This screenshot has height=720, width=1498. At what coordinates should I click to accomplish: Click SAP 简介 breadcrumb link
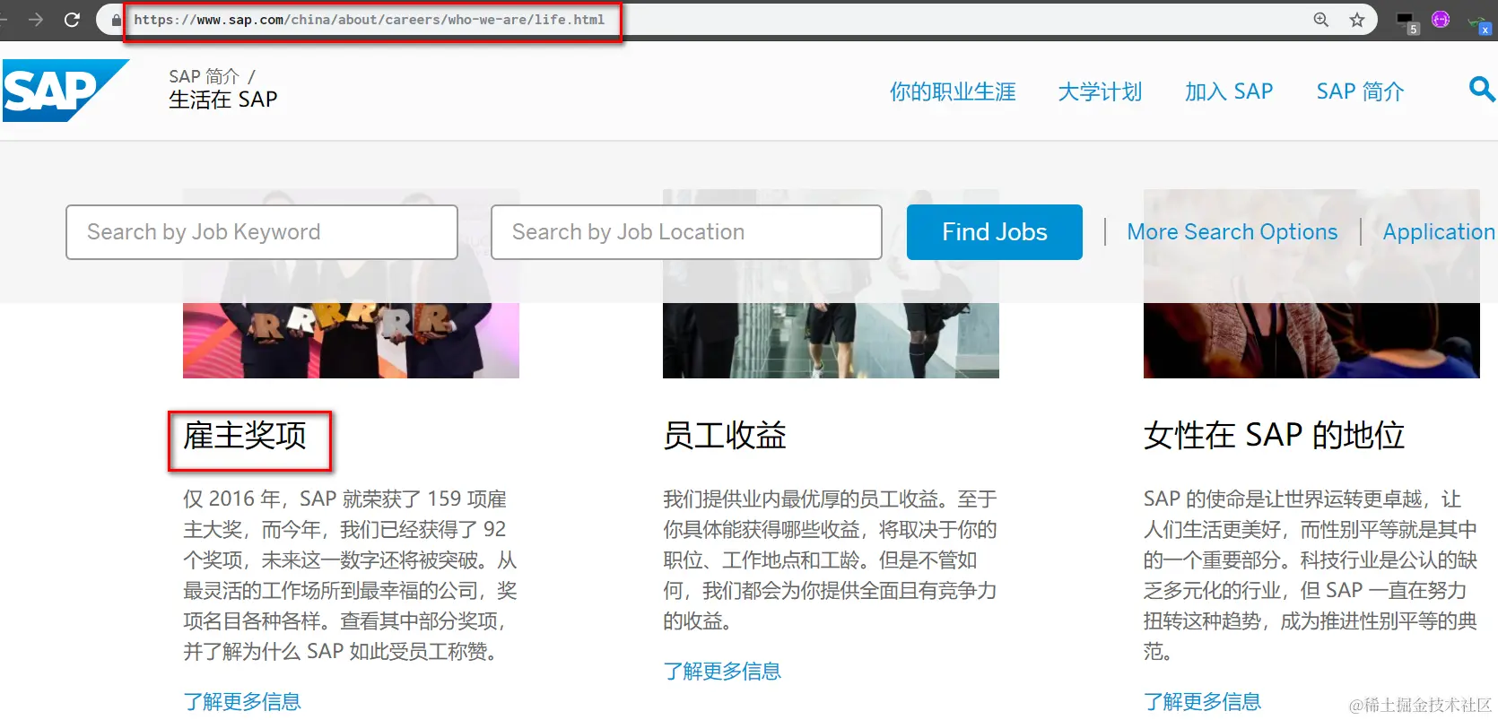(x=204, y=76)
